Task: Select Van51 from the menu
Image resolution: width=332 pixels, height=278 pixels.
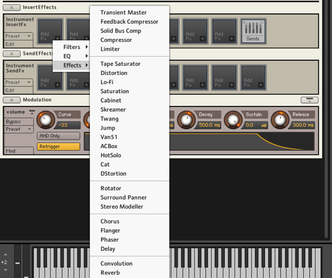Action: [x=129, y=137]
